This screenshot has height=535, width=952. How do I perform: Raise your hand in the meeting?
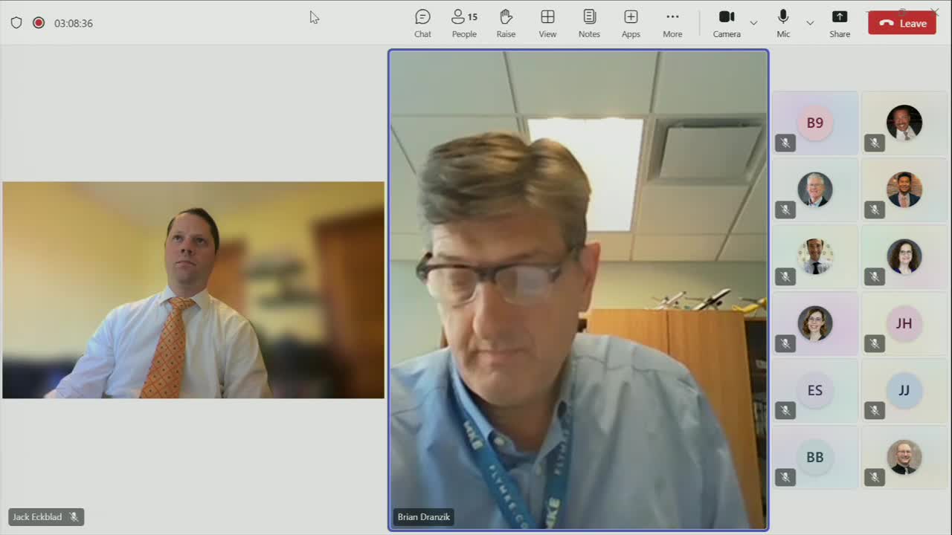(x=506, y=23)
